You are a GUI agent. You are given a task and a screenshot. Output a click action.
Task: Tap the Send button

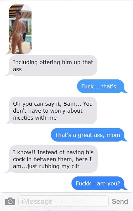(120, 201)
